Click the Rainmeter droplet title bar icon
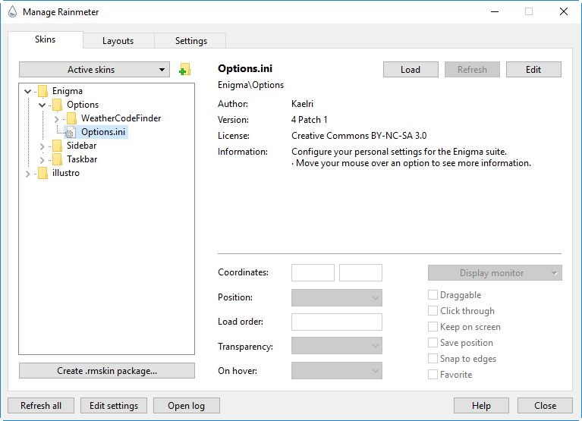The image size is (582, 421). [x=12, y=12]
